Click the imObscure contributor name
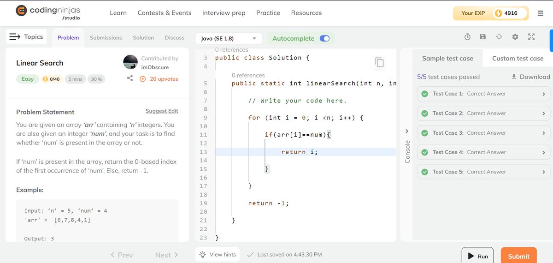The width and height of the screenshot is (553, 263). pyautogui.click(x=155, y=67)
